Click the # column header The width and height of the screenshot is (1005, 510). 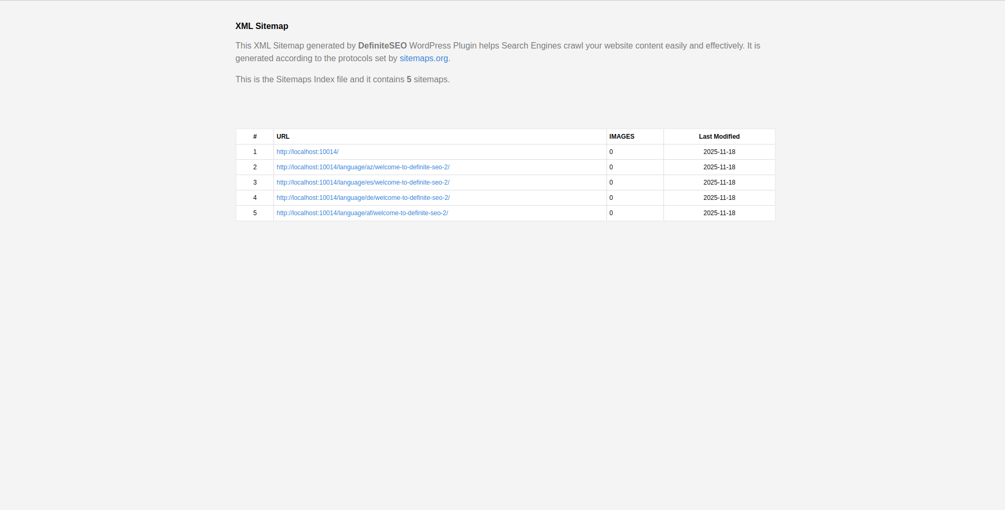pyautogui.click(x=255, y=137)
